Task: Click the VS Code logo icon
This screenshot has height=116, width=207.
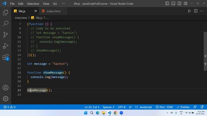Action: point(4,4)
